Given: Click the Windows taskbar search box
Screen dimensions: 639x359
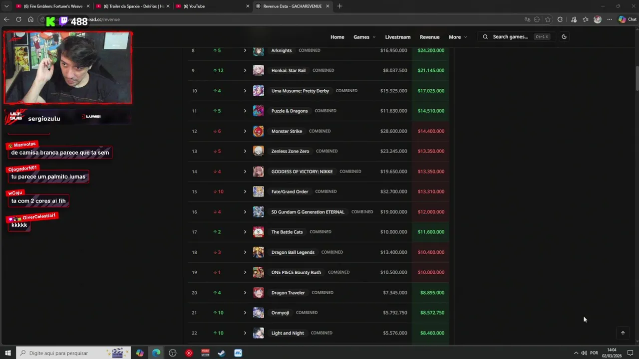Looking at the screenshot, I should click(73, 353).
